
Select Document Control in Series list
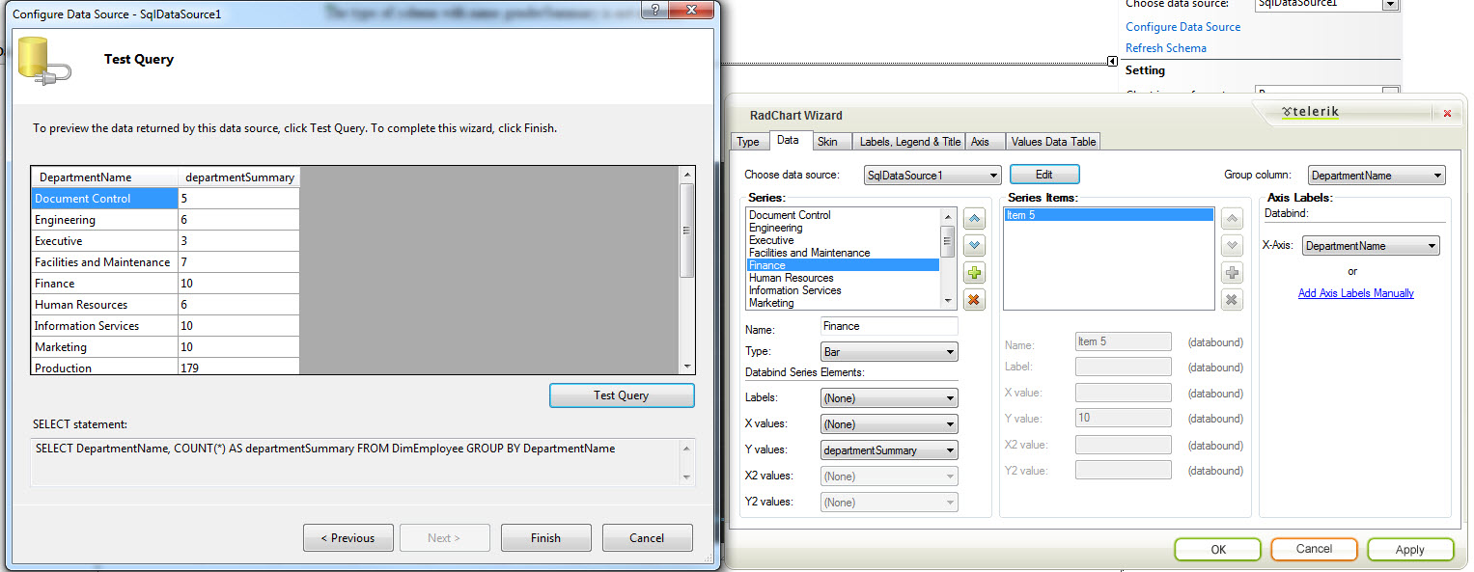[843, 215]
